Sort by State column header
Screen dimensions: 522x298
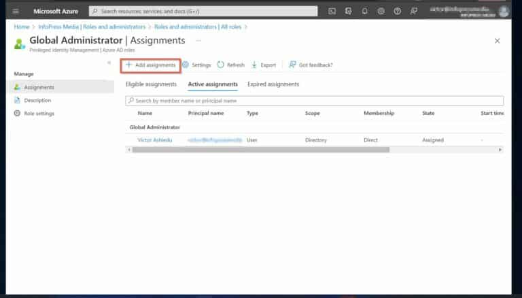click(x=428, y=114)
